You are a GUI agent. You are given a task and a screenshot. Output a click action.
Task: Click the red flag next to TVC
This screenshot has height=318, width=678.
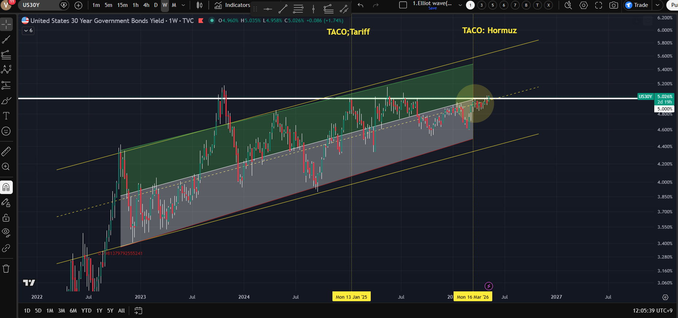pyautogui.click(x=201, y=21)
